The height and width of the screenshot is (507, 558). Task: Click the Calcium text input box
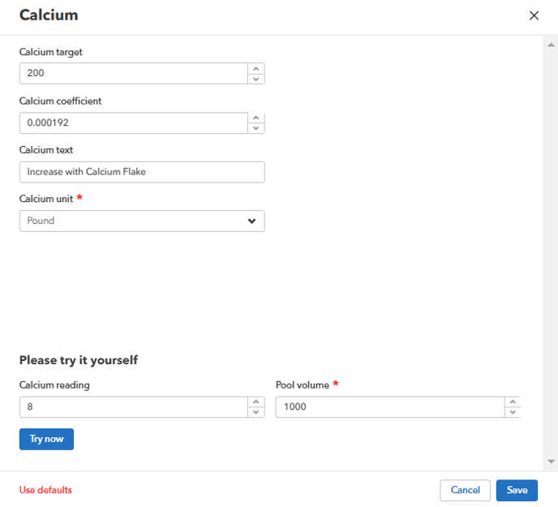[142, 172]
